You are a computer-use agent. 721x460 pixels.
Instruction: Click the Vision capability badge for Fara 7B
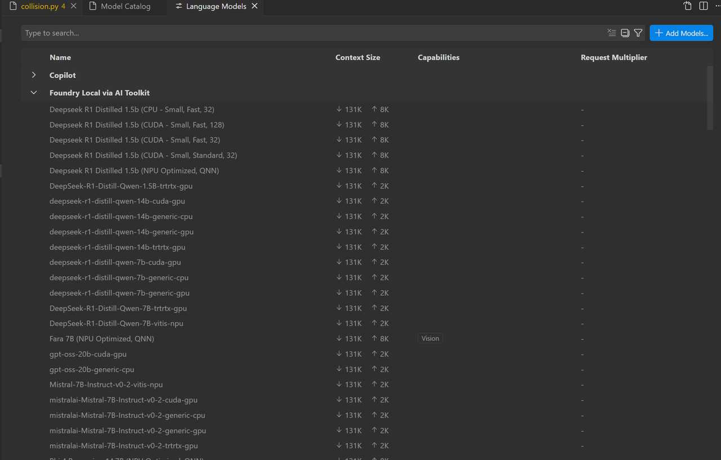point(430,338)
